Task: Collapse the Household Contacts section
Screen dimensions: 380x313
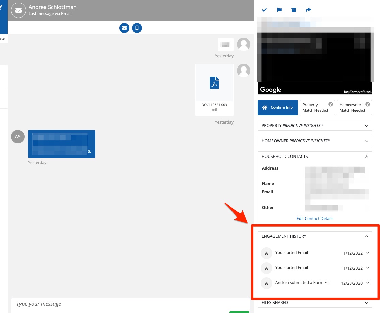Action: pyautogui.click(x=366, y=156)
